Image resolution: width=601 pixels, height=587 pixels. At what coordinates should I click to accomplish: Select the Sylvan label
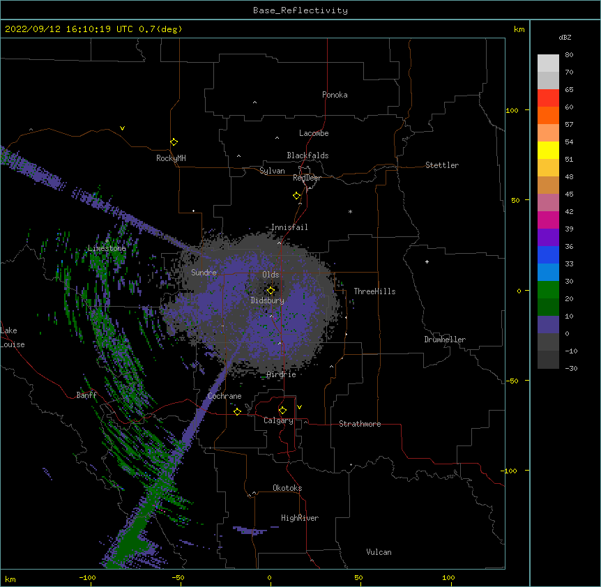(x=272, y=171)
